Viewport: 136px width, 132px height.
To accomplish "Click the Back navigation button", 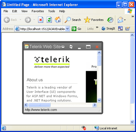I will pyautogui.click(x=10, y=20).
